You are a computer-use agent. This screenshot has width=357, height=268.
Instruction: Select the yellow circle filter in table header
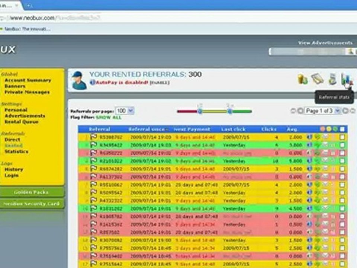tap(329, 129)
